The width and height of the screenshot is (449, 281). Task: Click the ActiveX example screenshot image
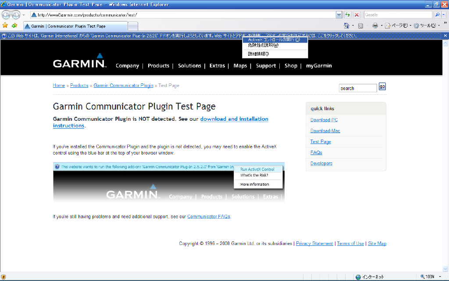tap(169, 182)
